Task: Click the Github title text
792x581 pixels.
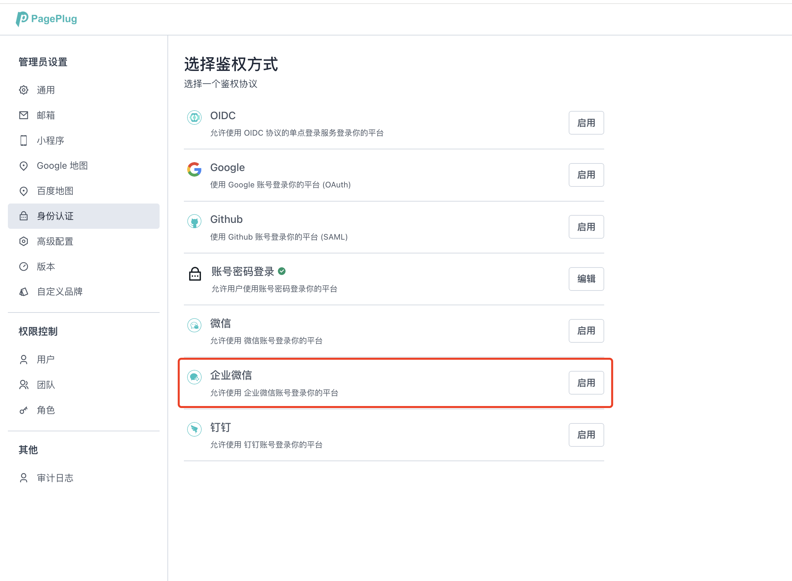Action: click(x=226, y=220)
